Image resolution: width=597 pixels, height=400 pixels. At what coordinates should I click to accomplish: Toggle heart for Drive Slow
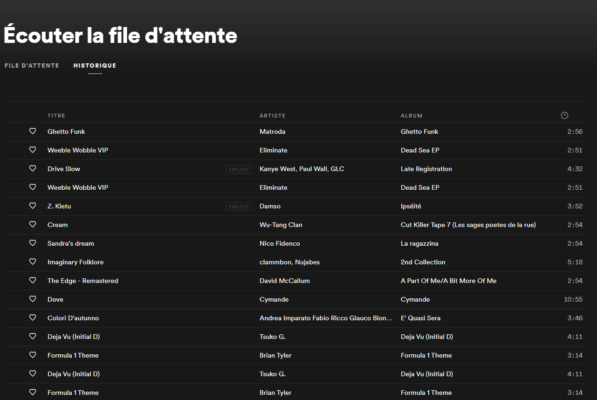pos(33,169)
